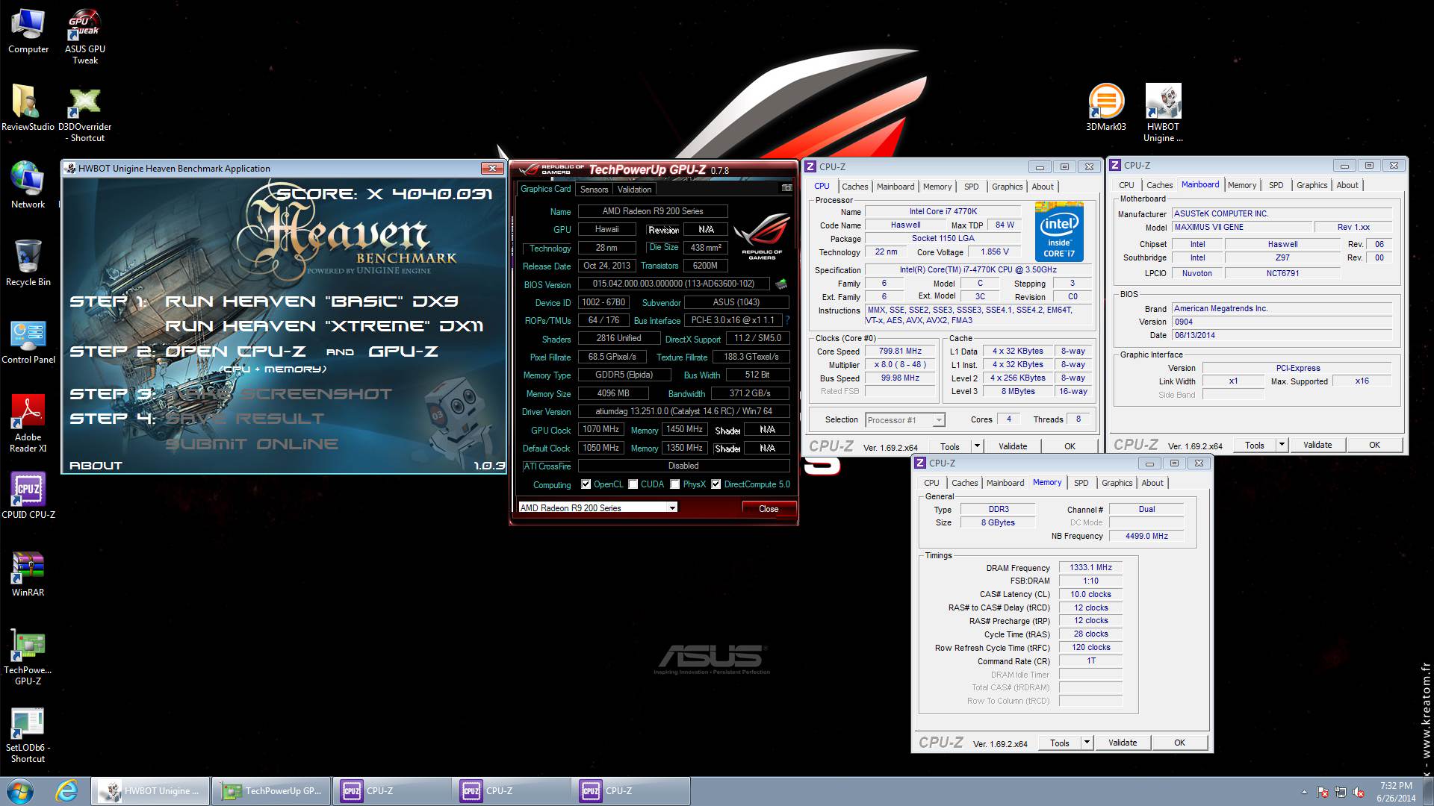Image resolution: width=1434 pixels, height=806 pixels.
Task: Open the Windows Start button
Action: (20, 791)
